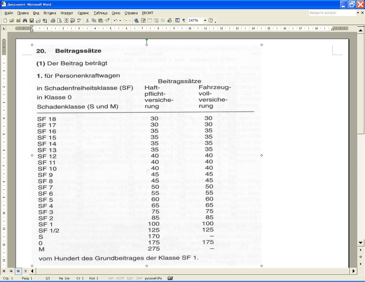Click the fax-style icon beside Save

pyautogui.click(x=38, y=21)
